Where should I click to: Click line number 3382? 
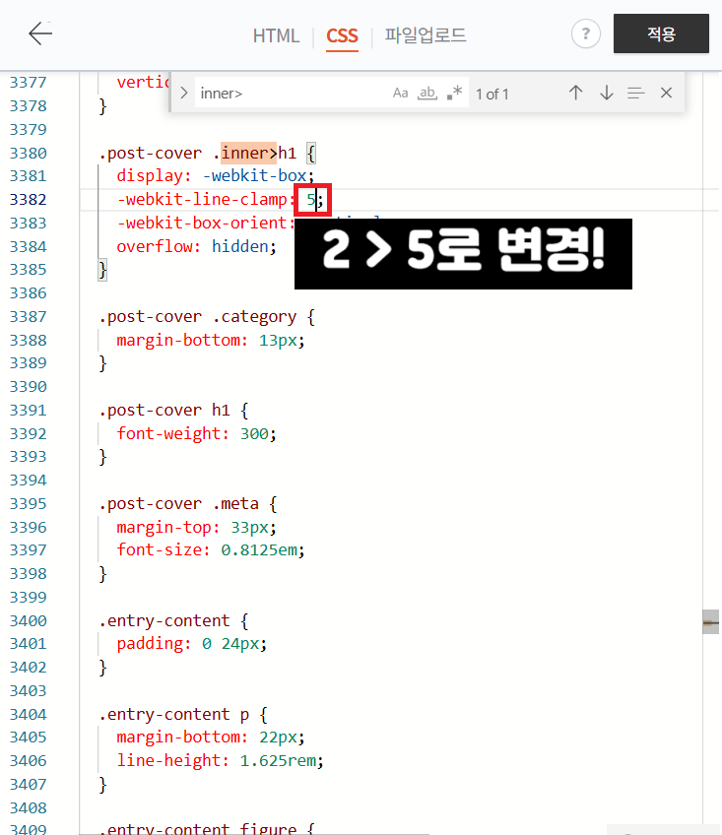[29, 200]
